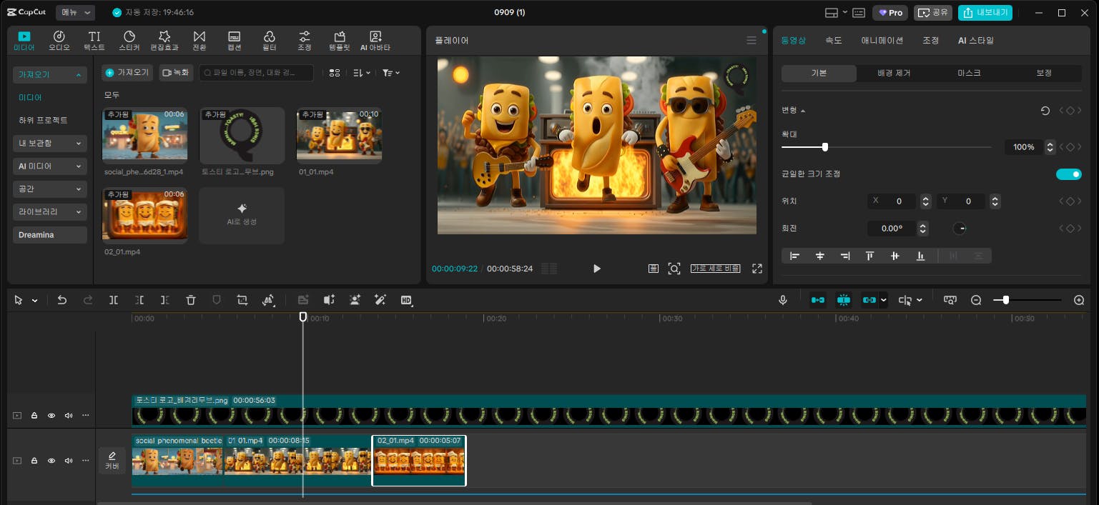Click the 내보내기 export button
The image size is (1099, 505).
point(985,12)
